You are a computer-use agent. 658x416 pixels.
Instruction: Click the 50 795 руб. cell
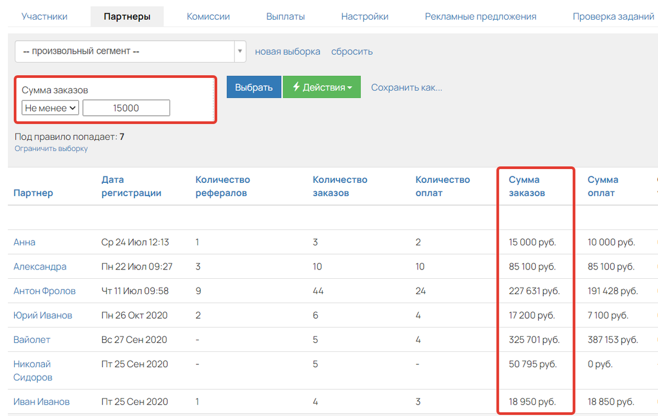tap(533, 364)
